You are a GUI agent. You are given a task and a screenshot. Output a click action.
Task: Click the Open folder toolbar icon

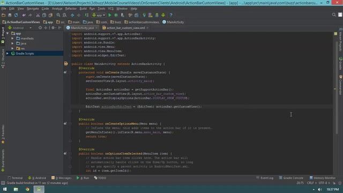point(4,15)
